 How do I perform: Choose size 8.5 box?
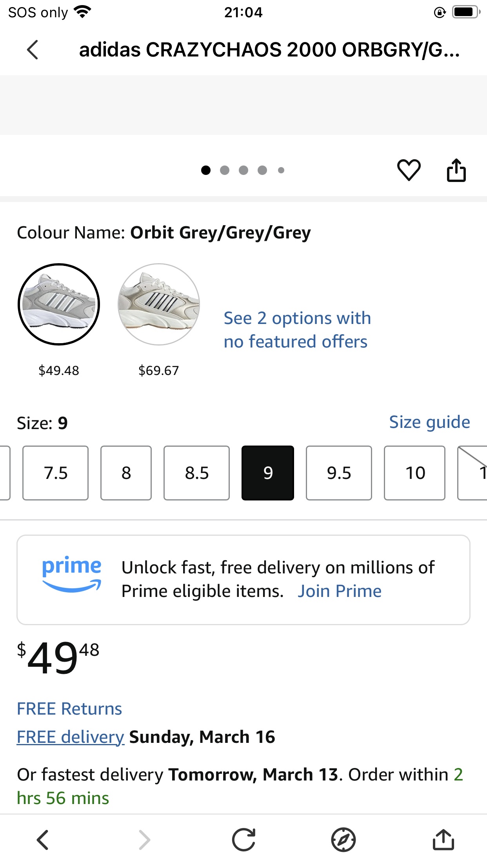coord(196,473)
